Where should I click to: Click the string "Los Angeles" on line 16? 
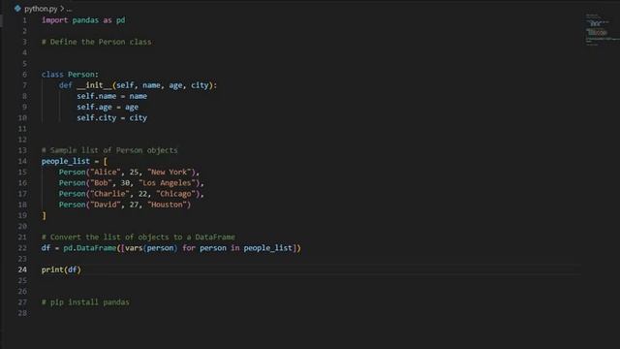tap(167, 183)
